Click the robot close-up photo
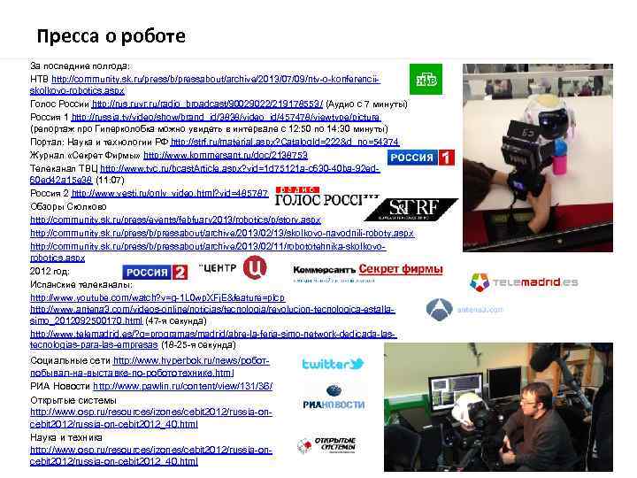The height and width of the screenshot is (478, 637). [x=538, y=158]
